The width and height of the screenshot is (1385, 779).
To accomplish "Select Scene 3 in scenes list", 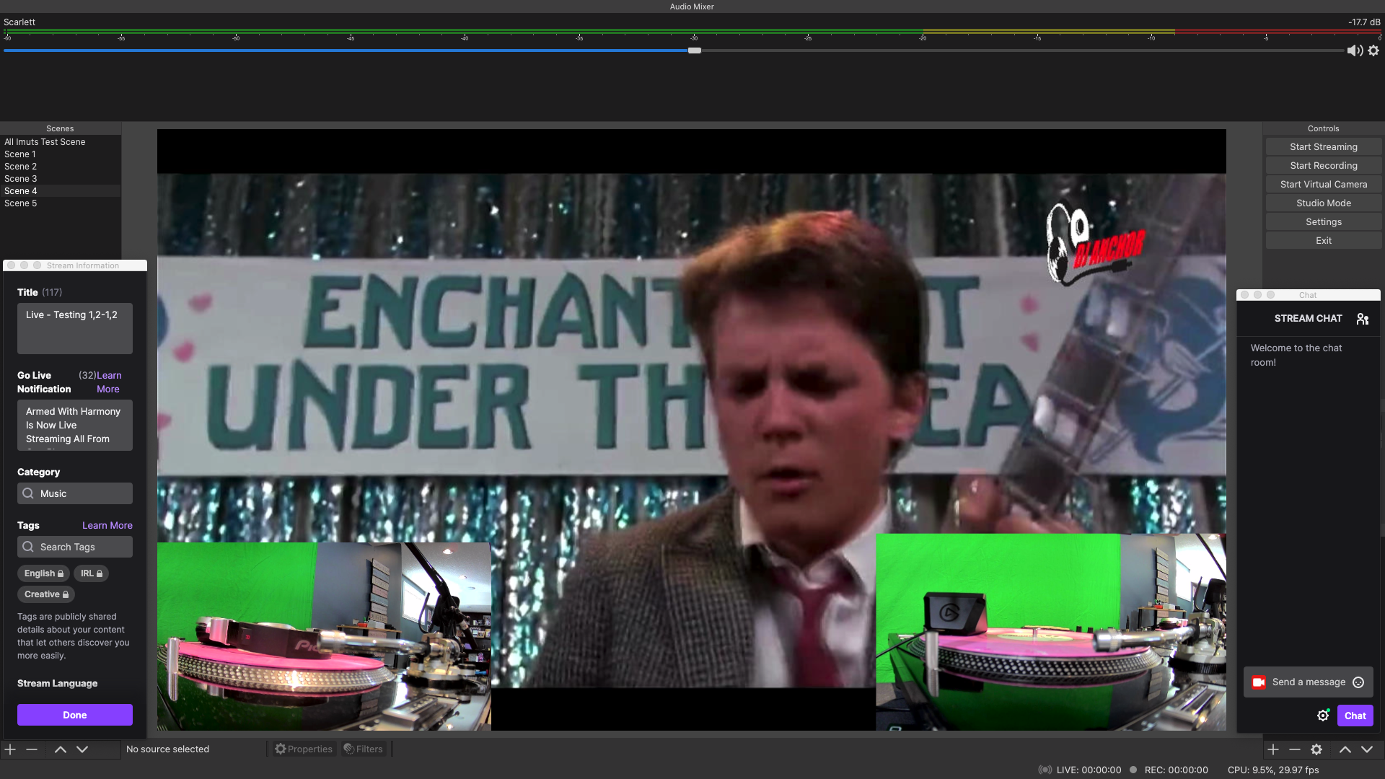I will [61, 179].
